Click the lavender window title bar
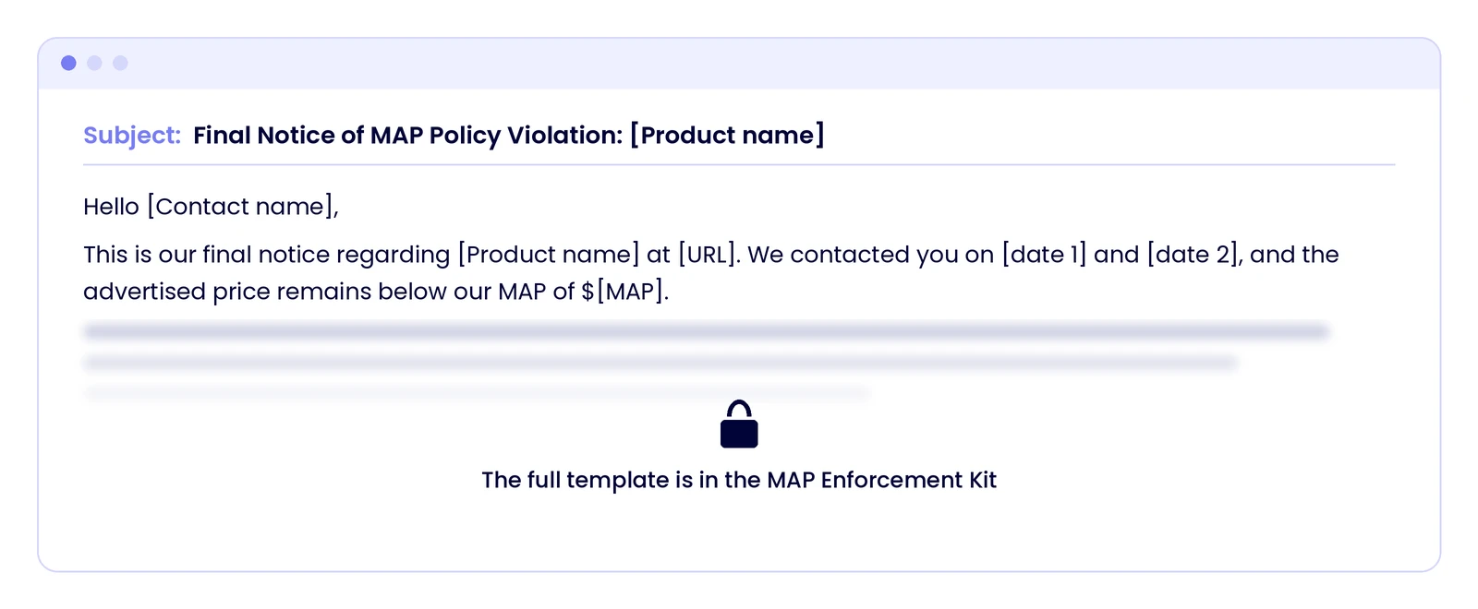The width and height of the screenshot is (1478, 609). tap(739, 64)
